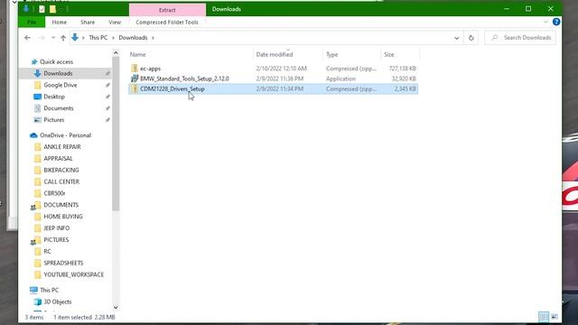Screen dimensions: 578x325
Task: Open the CALL CENTER folder
Action: tap(61, 181)
